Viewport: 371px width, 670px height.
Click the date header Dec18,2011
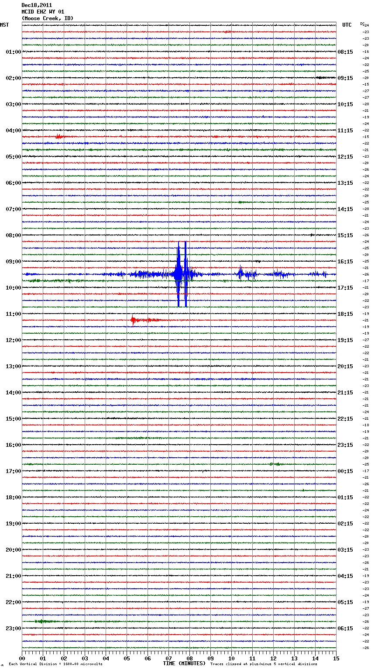pos(37,5)
